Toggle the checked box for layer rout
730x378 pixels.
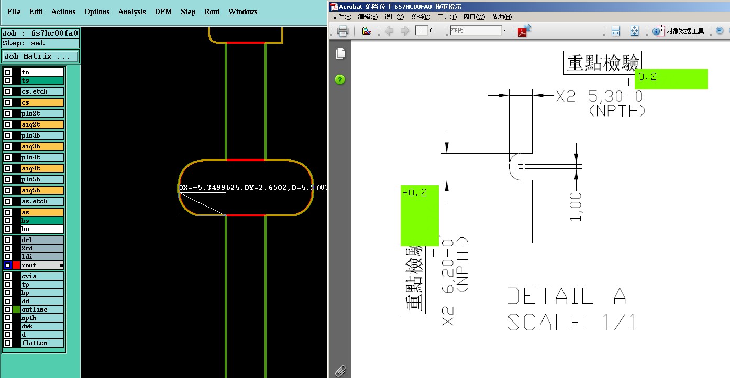tap(8, 265)
